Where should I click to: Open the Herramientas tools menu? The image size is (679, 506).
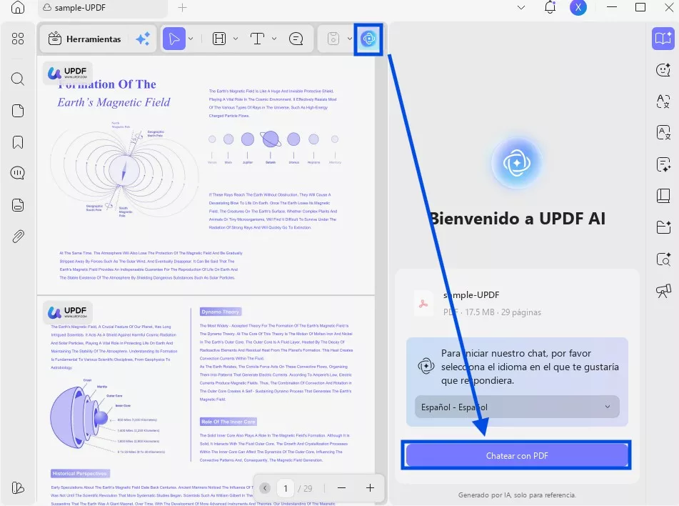click(84, 39)
